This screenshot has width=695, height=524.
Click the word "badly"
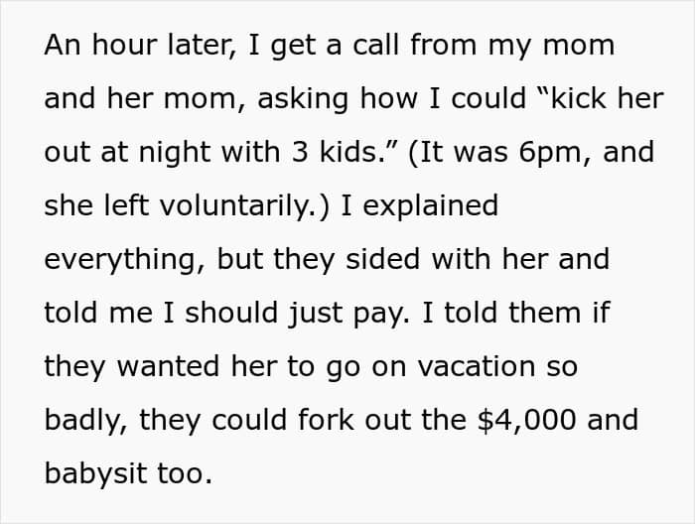point(83,420)
